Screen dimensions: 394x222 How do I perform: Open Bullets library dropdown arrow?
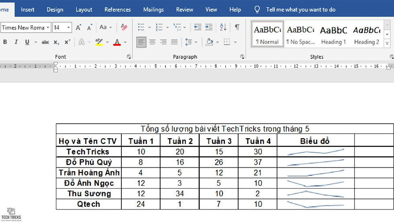click(x=150, y=27)
